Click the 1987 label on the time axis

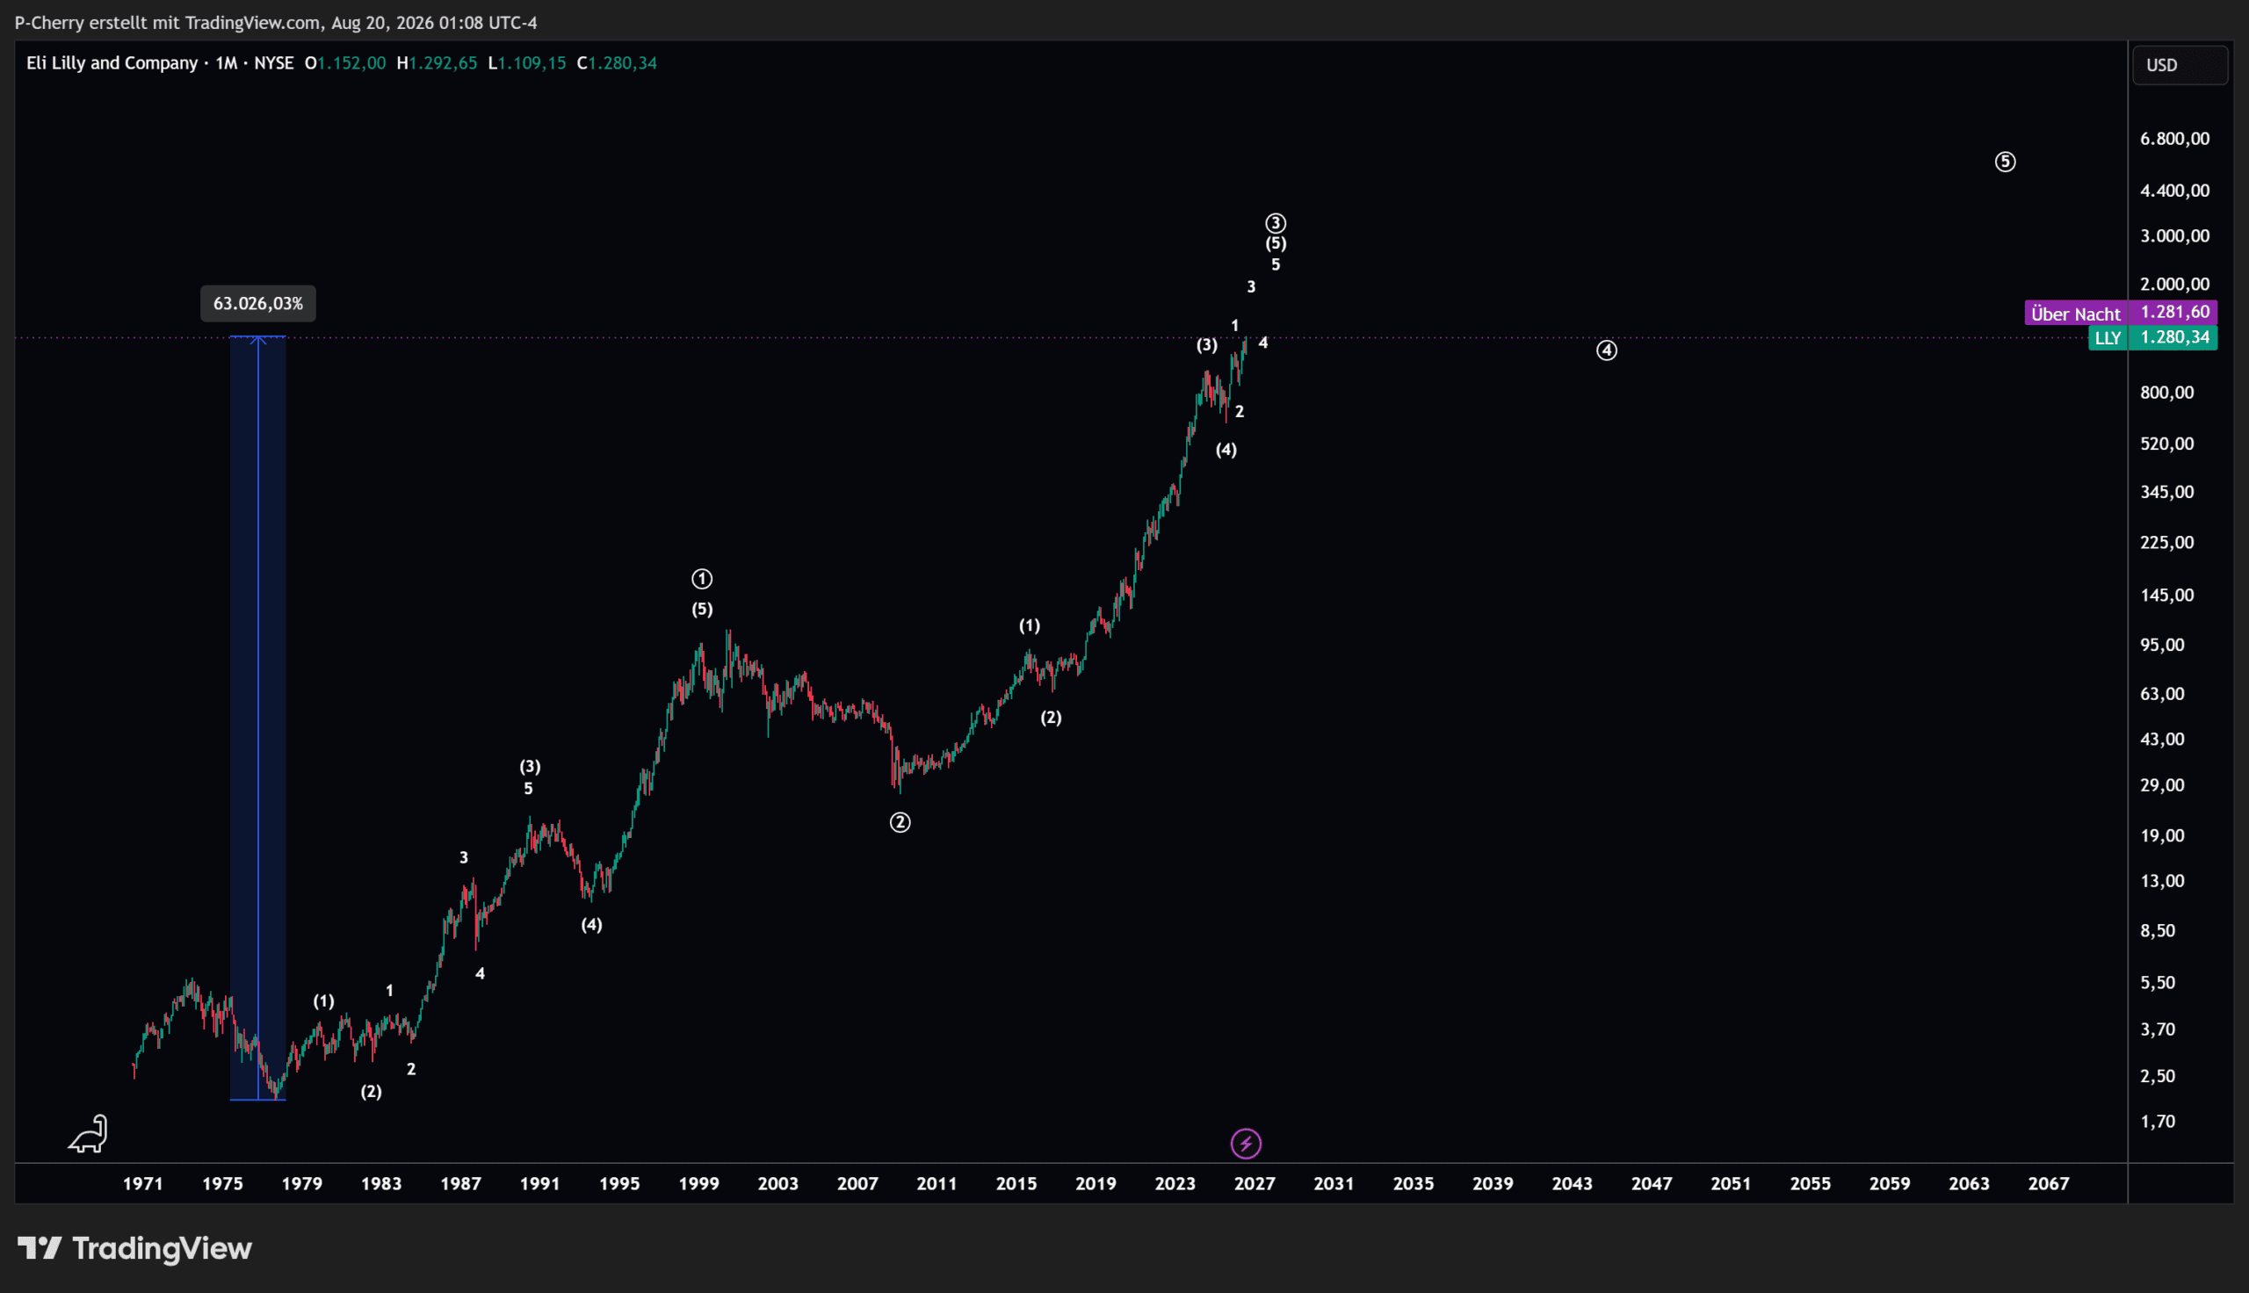(461, 1184)
